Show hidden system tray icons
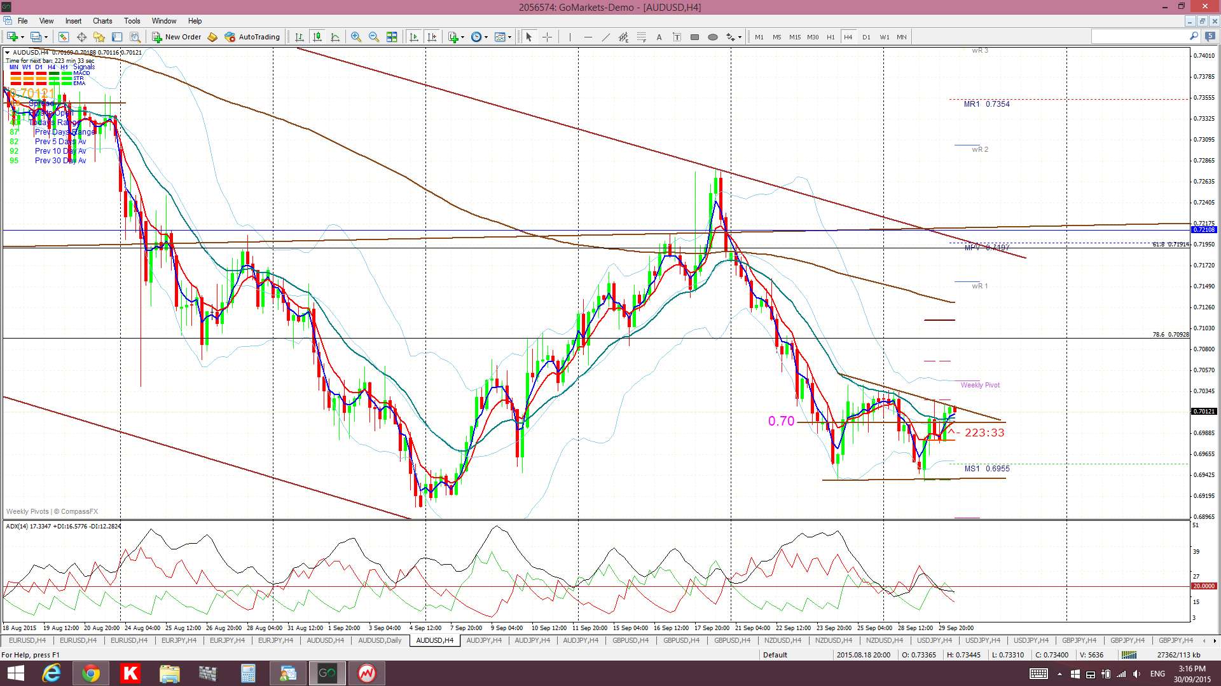The height and width of the screenshot is (686, 1221). 1059,674
